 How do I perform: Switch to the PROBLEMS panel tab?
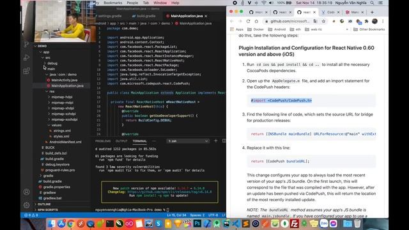[x=103, y=141]
